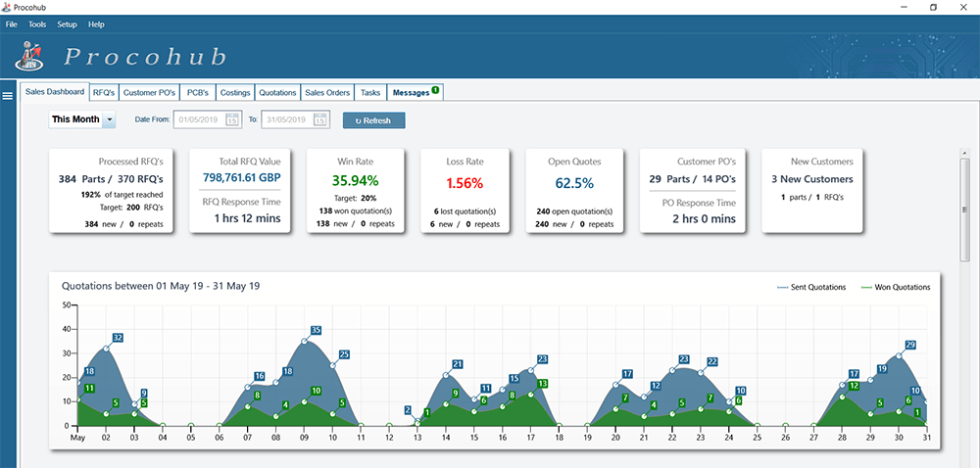Open the To date calendar picker icon

pyautogui.click(x=320, y=119)
